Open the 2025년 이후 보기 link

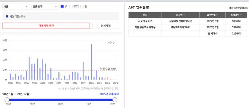(x=109, y=94)
